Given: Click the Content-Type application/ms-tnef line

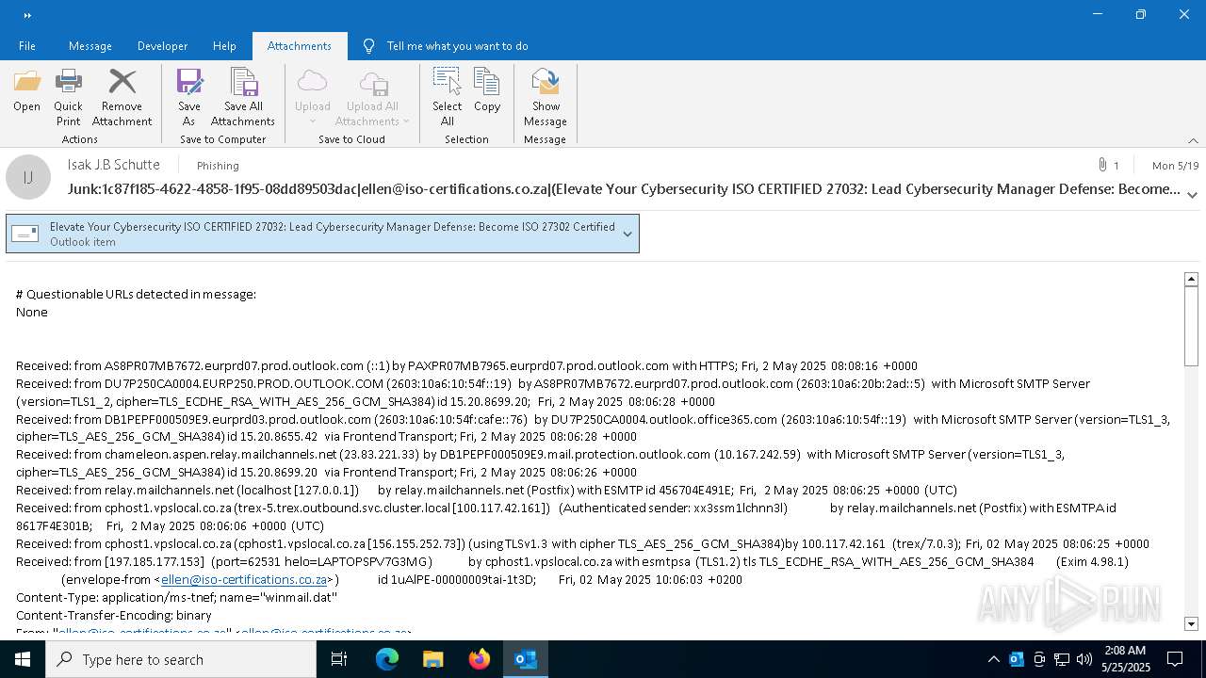Looking at the screenshot, I should [x=176, y=597].
